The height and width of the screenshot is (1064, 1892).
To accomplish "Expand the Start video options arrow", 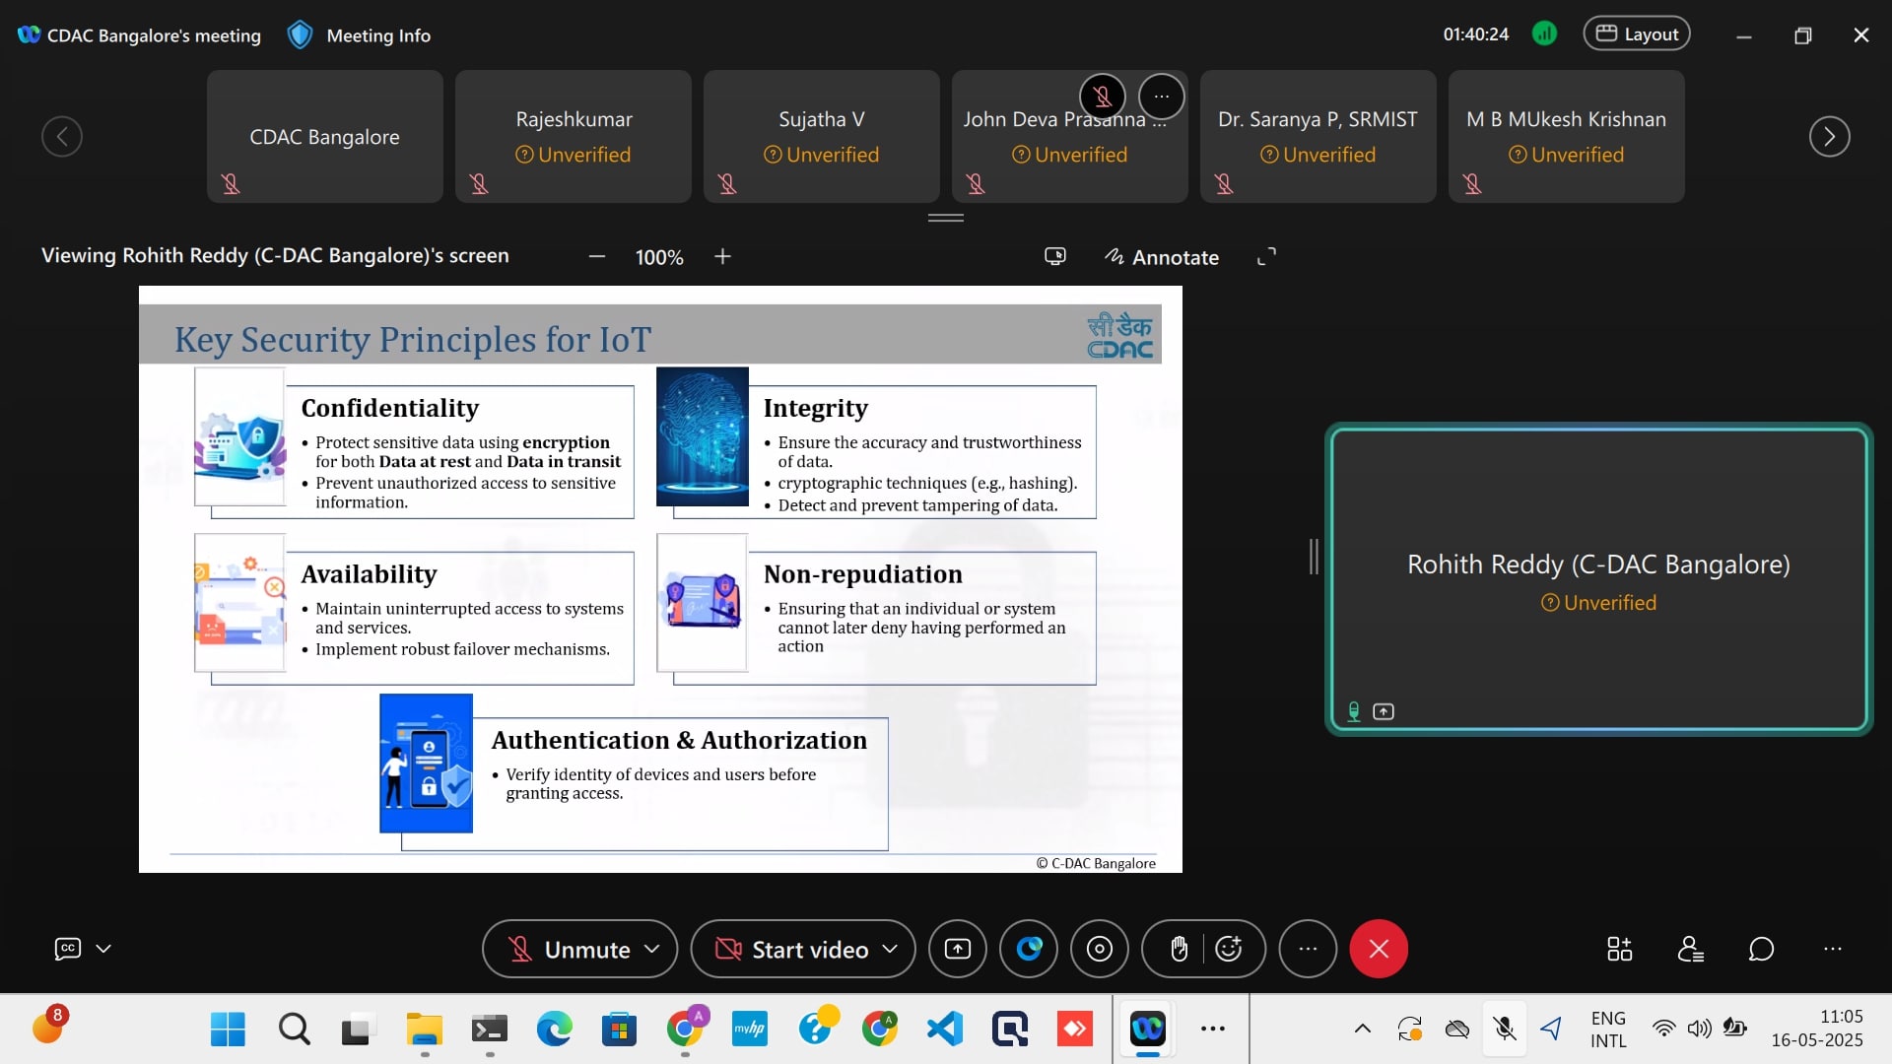I will (x=890, y=949).
